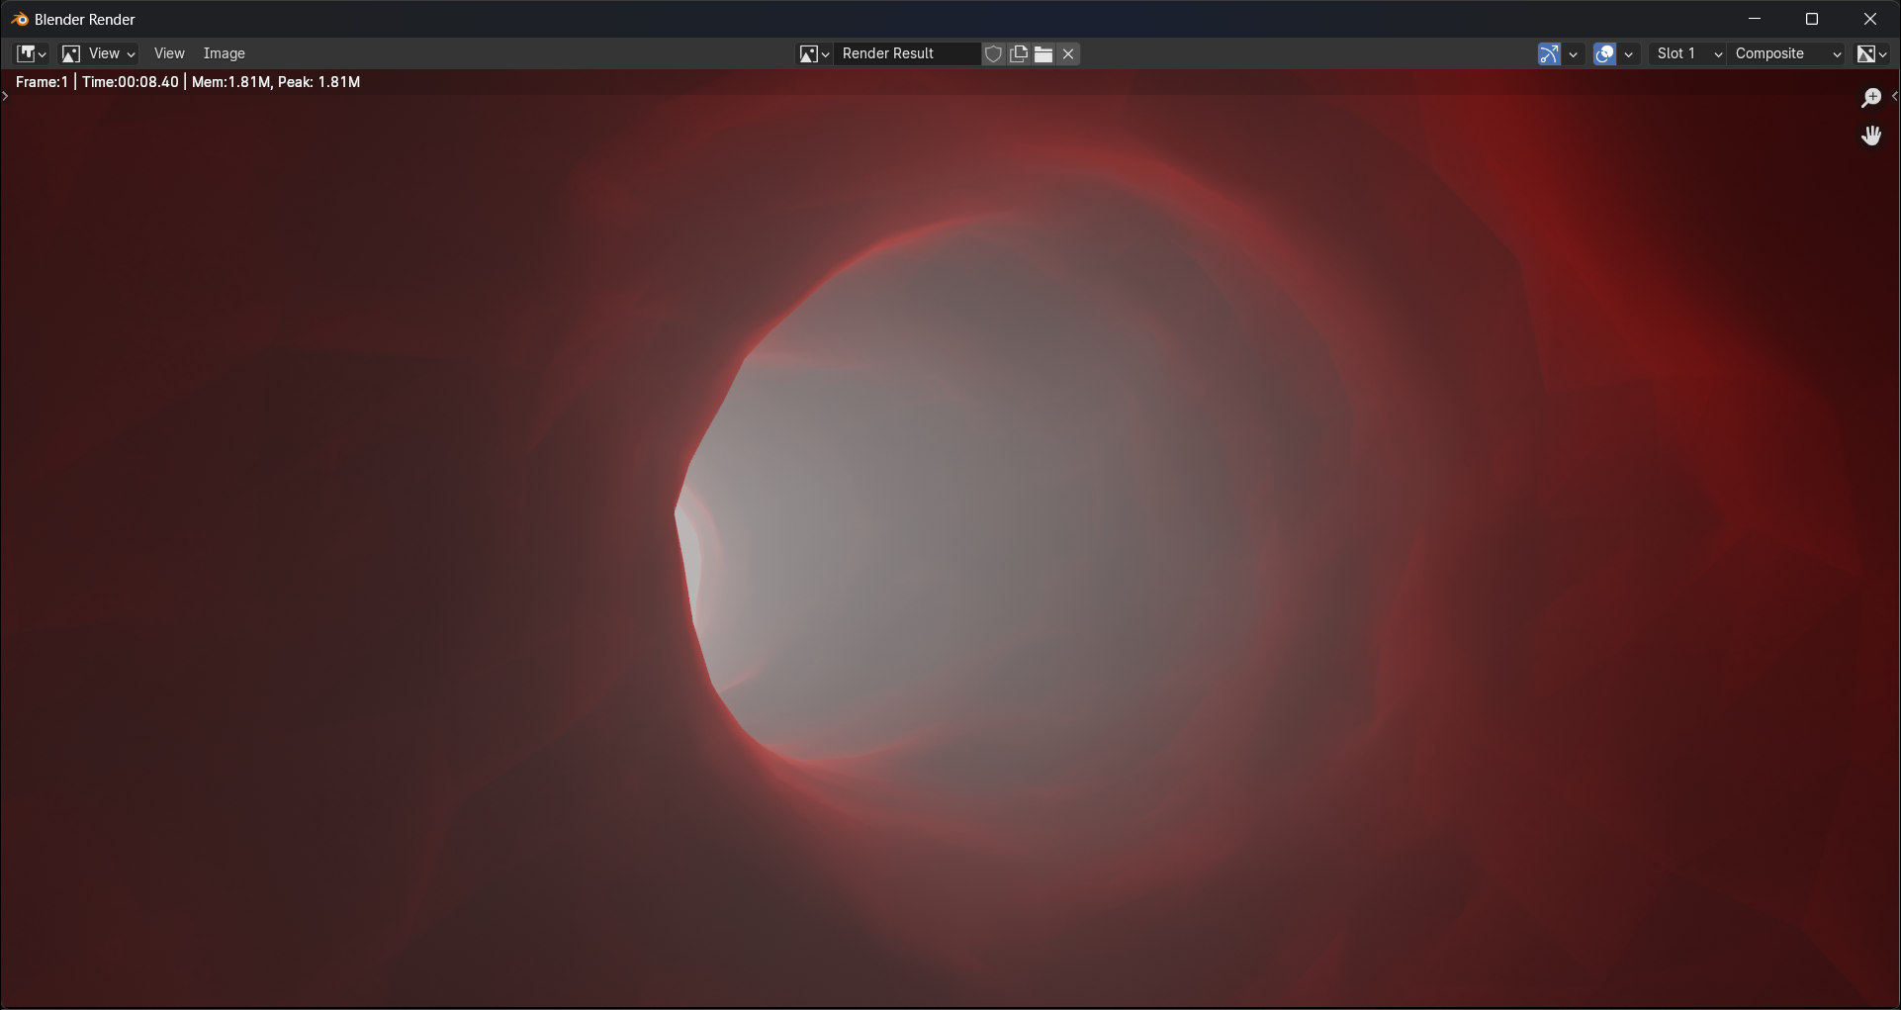The image size is (1901, 1010).
Task: Click the pan hand gizmo
Action: 1870,136
